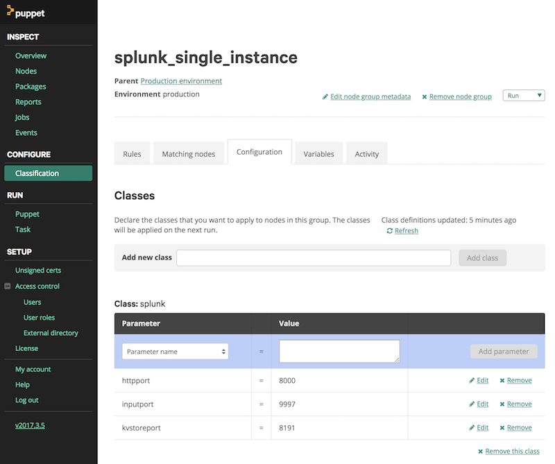Open Puppet under the Run section
The image size is (555, 464).
(x=27, y=214)
